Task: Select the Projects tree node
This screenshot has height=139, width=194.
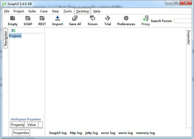Action: (15, 36)
